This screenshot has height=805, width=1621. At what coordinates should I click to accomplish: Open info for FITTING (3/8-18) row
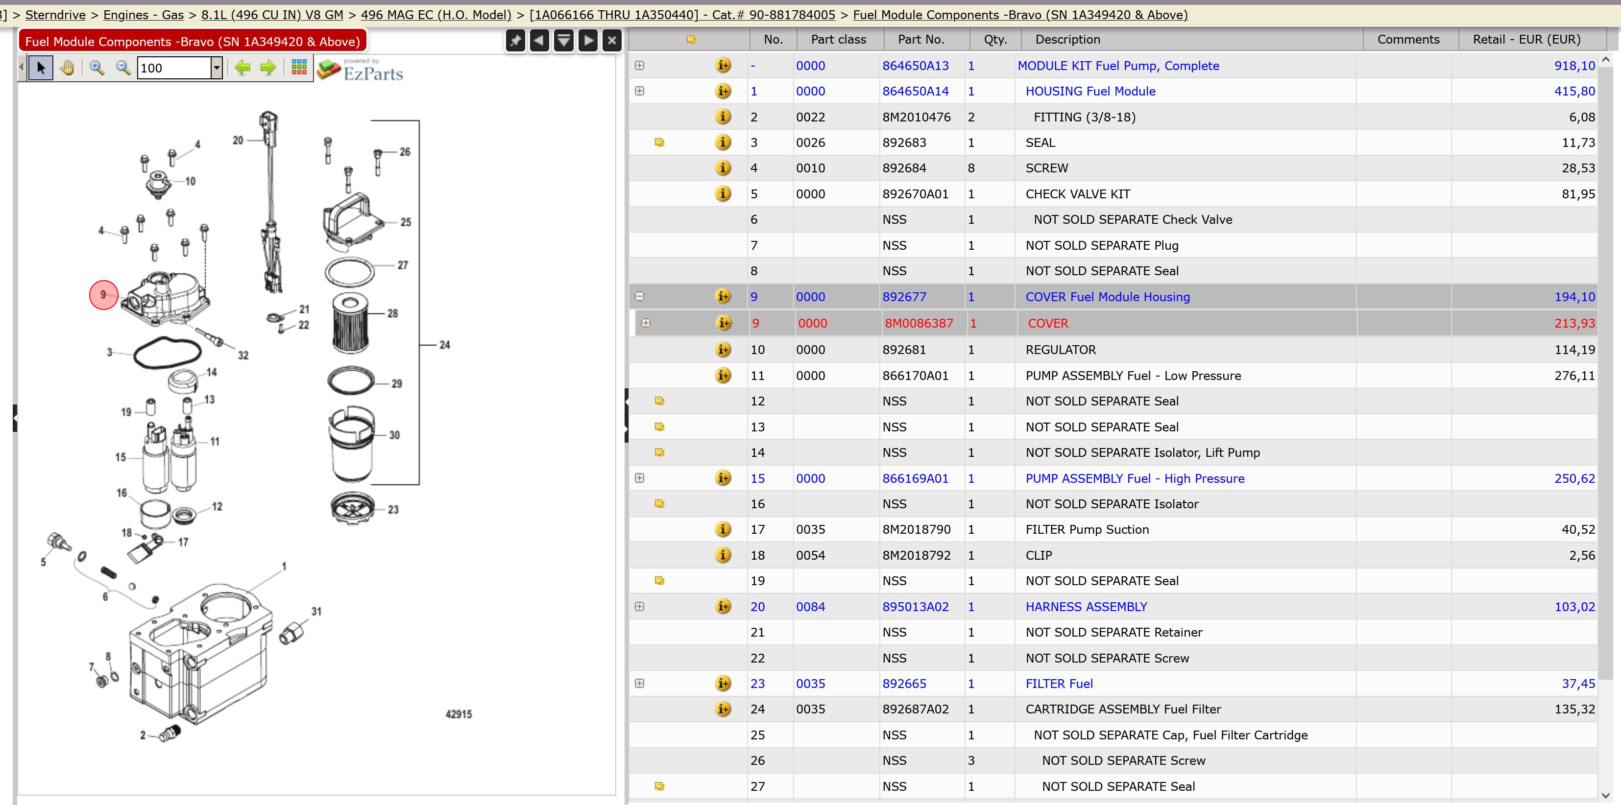tap(723, 117)
